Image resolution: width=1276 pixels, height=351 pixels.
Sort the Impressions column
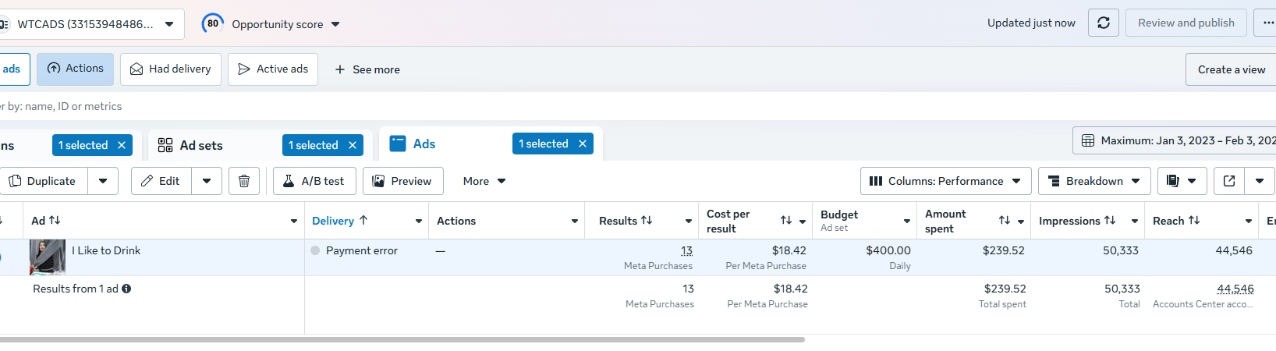1110,221
